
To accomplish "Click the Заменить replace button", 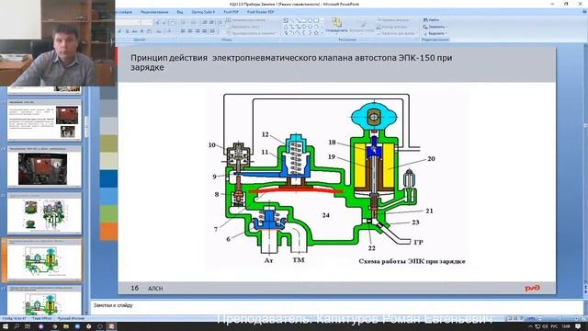I will pyautogui.click(x=435, y=27).
